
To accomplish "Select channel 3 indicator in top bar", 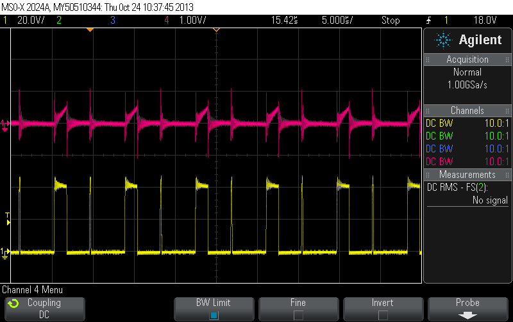I will tap(113, 20).
